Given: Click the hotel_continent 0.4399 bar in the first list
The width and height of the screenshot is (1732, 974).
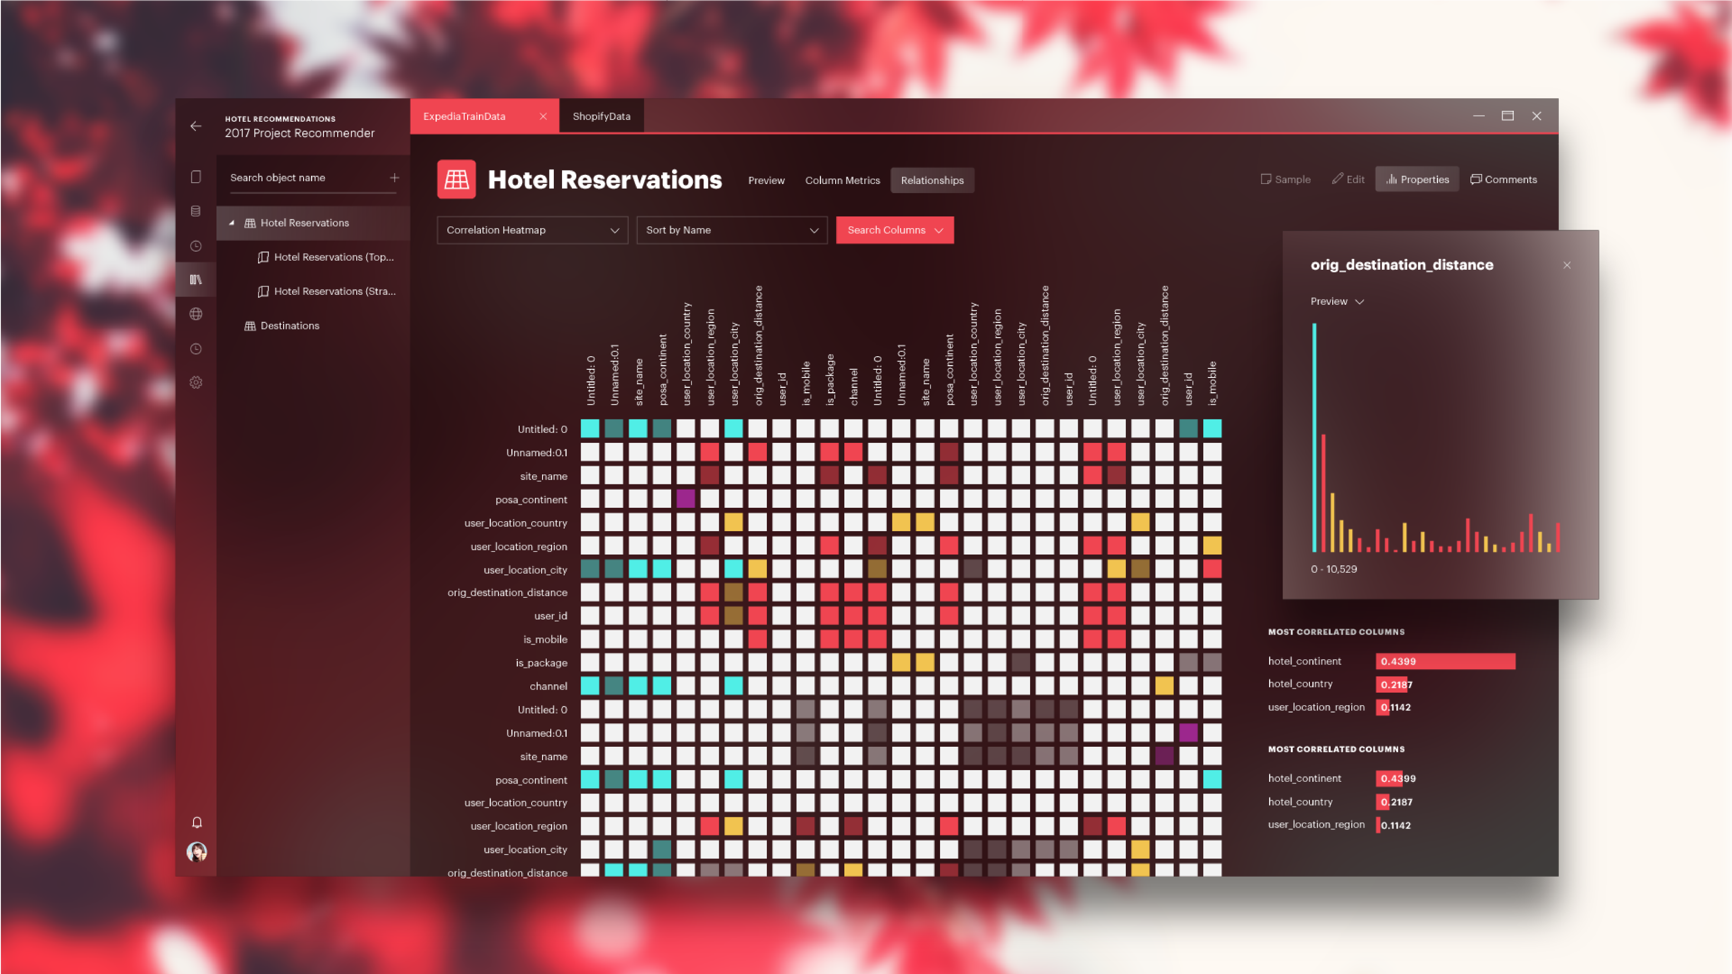Looking at the screenshot, I should click(x=1446, y=661).
